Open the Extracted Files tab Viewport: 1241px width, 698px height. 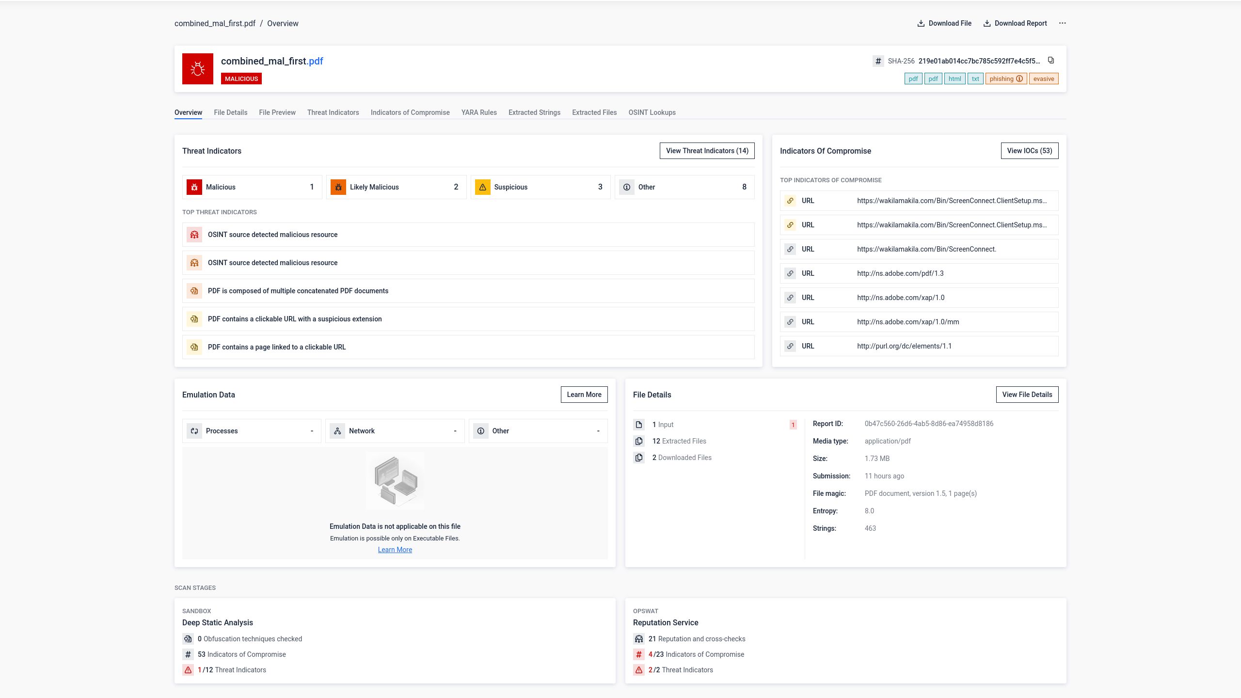click(x=594, y=112)
